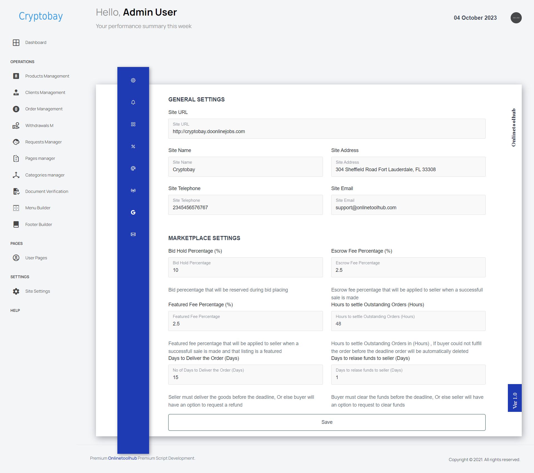Focus the Site URL input field
534x473 pixels.
point(327,131)
